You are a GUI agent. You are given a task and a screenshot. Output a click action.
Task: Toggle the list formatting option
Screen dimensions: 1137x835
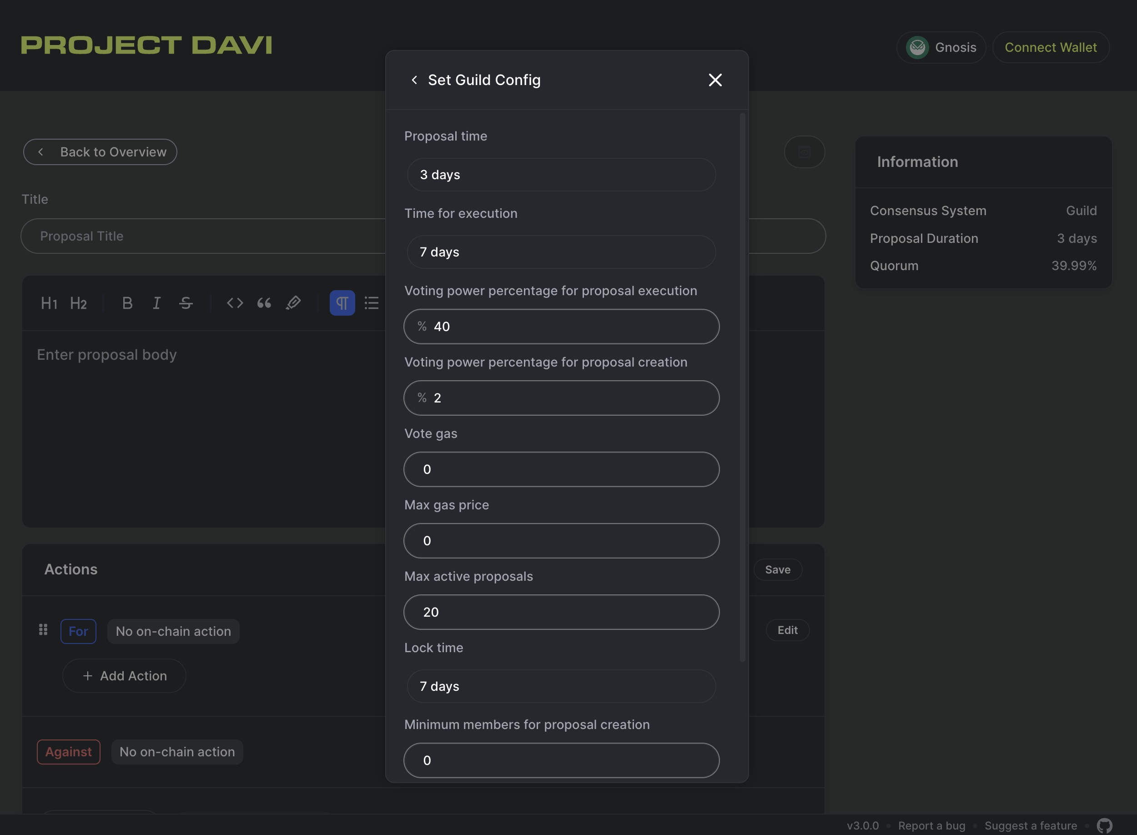pos(372,303)
